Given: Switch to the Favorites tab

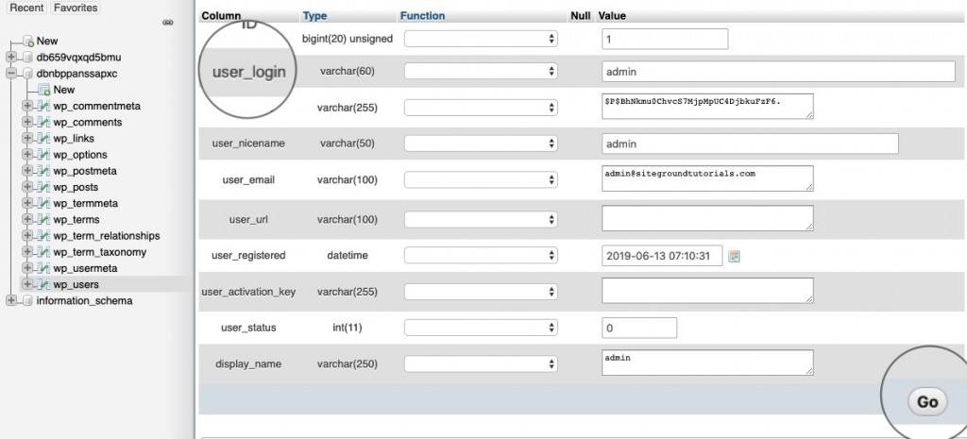Looking at the screenshot, I should pyautogui.click(x=76, y=8).
